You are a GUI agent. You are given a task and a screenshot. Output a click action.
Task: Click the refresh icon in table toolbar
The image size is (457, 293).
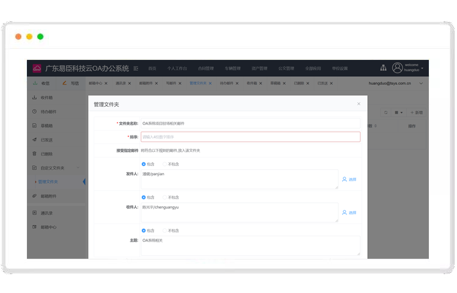pyautogui.click(x=386, y=113)
